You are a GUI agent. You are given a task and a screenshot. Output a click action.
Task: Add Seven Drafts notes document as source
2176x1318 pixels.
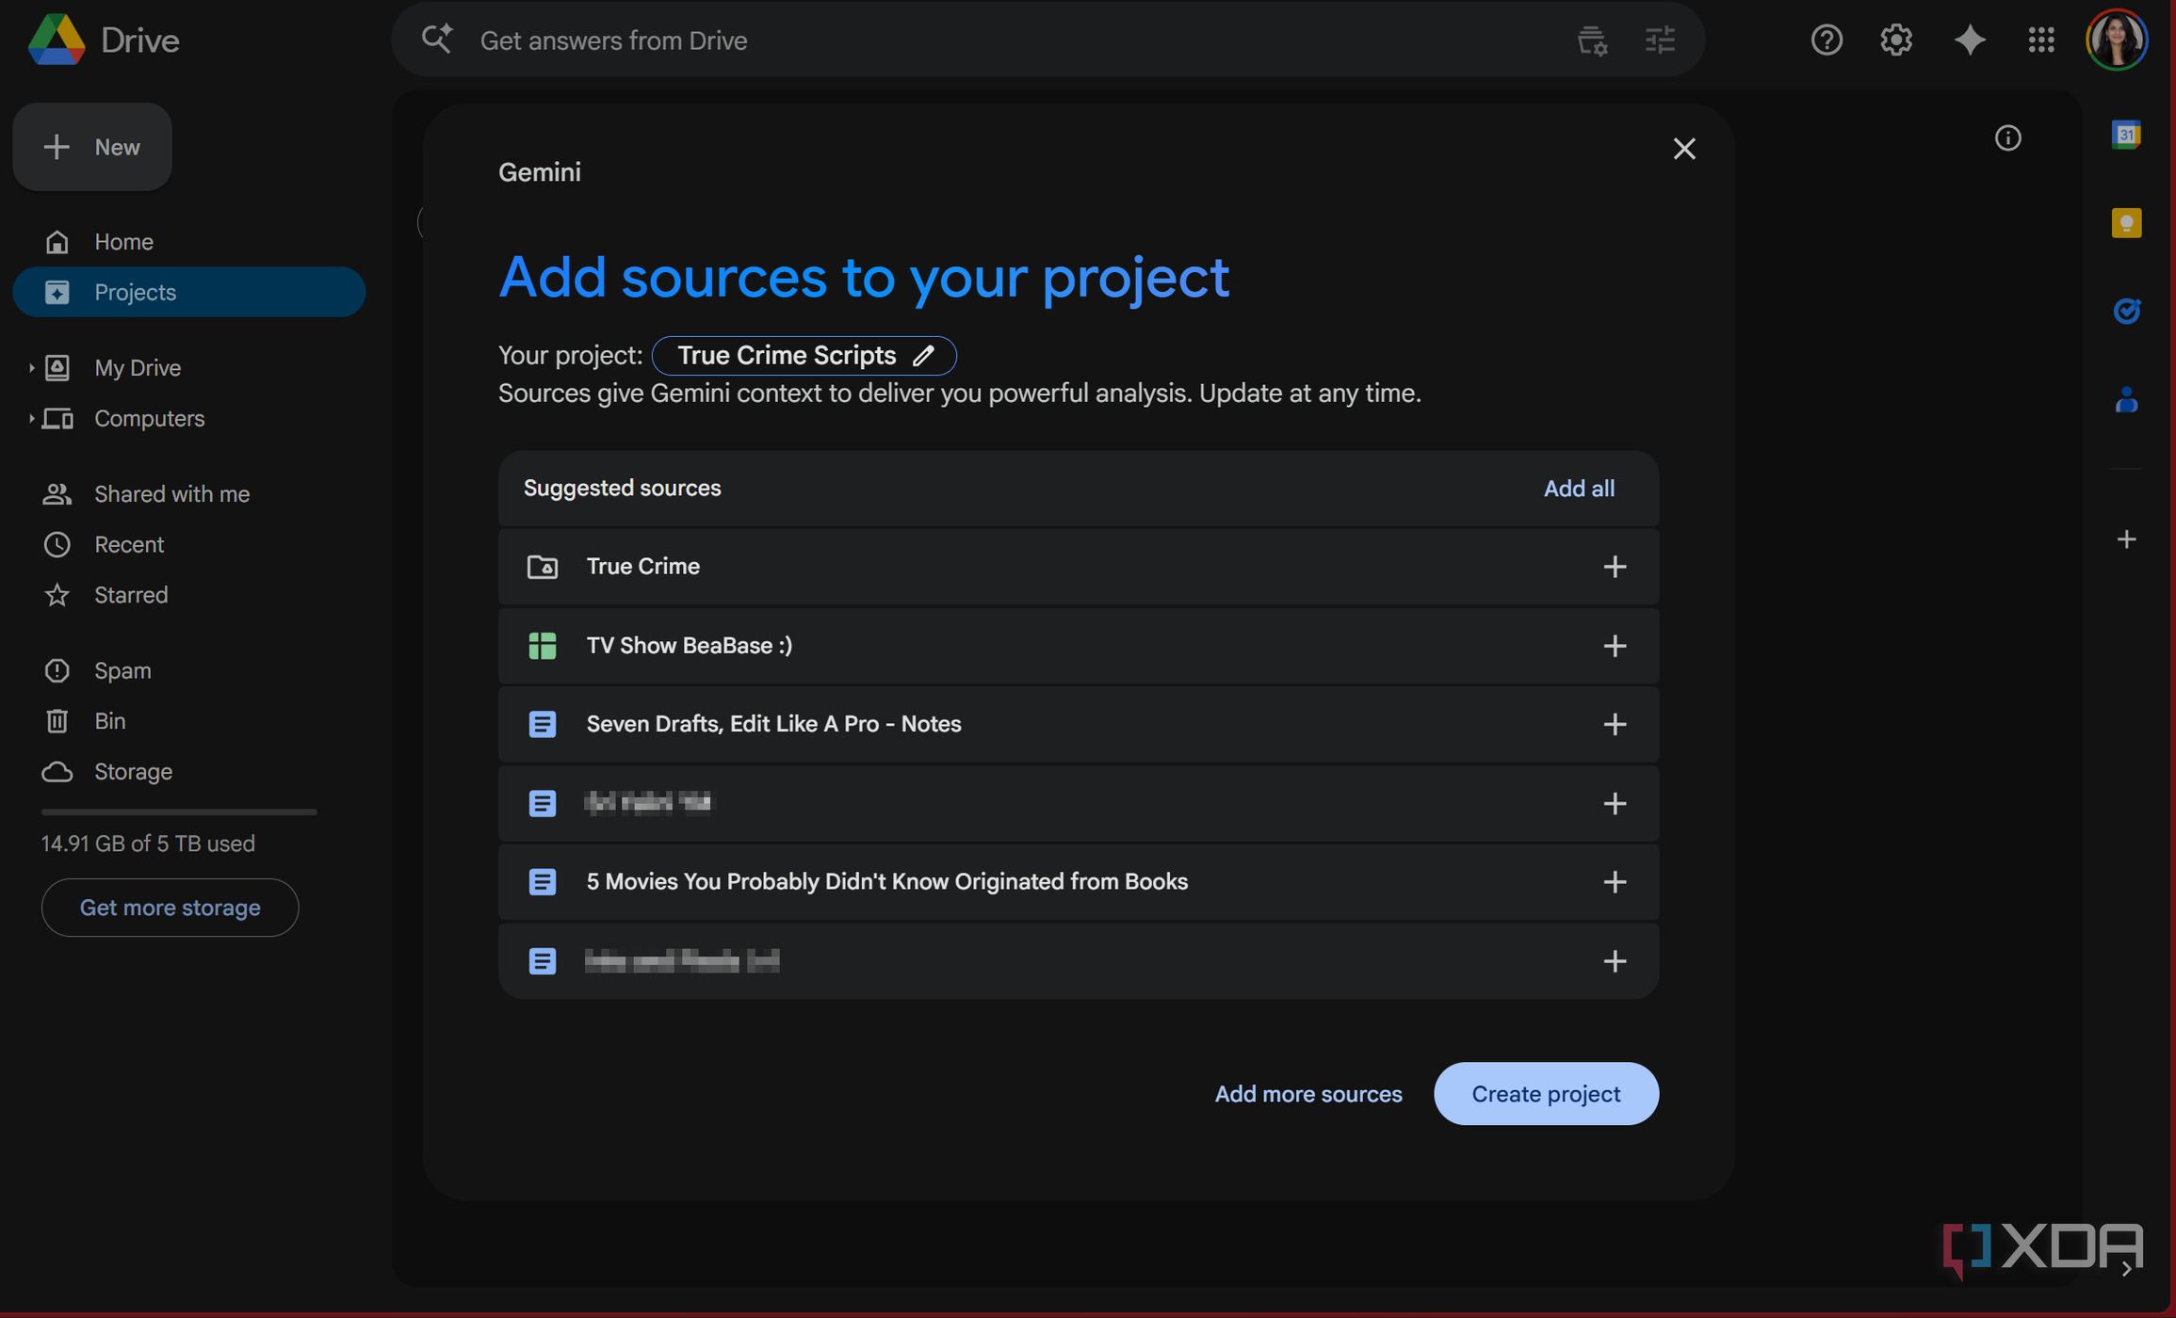tap(1615, 724)
